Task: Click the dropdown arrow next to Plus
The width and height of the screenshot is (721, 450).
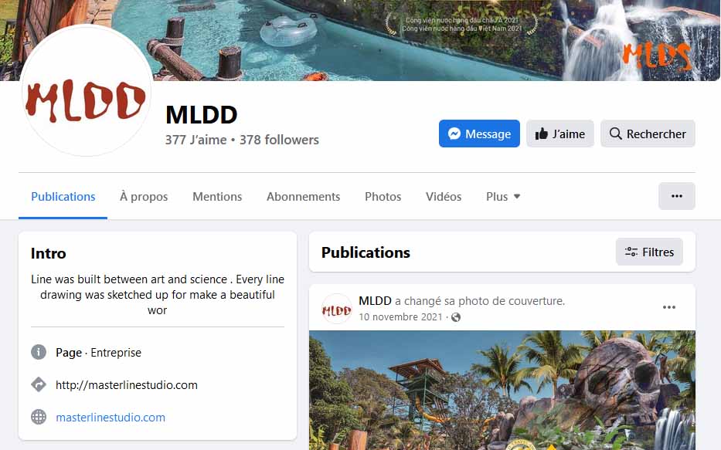Action: point(517,197)
